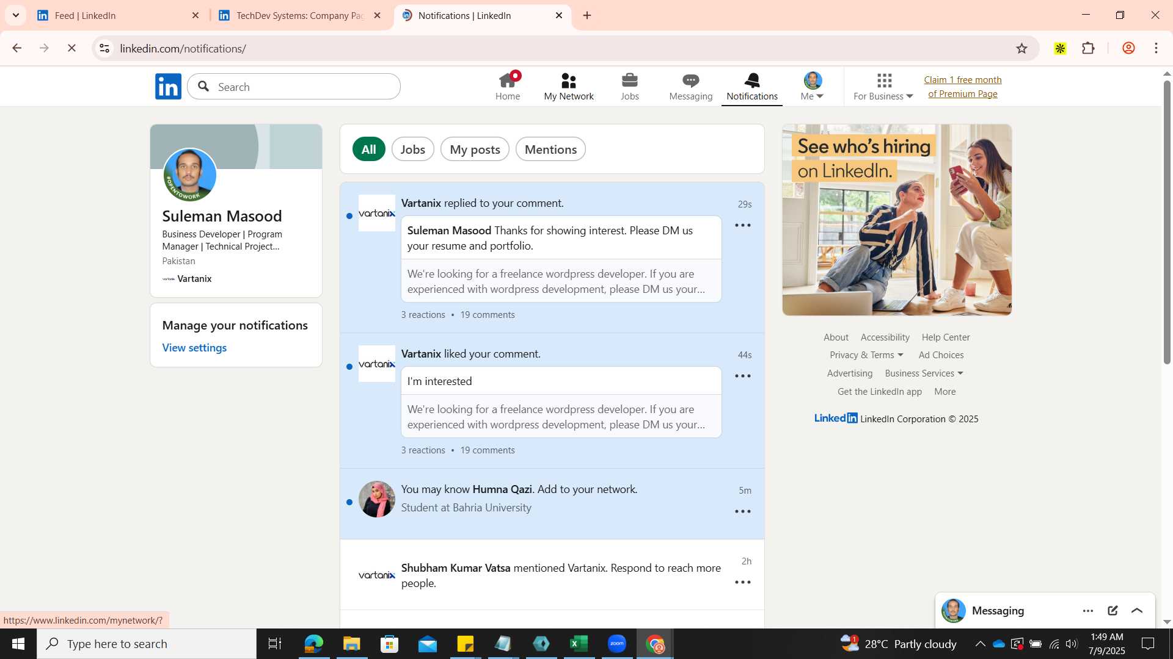Open options for Shubham Kumar Vatsa notification

(743, 582)
